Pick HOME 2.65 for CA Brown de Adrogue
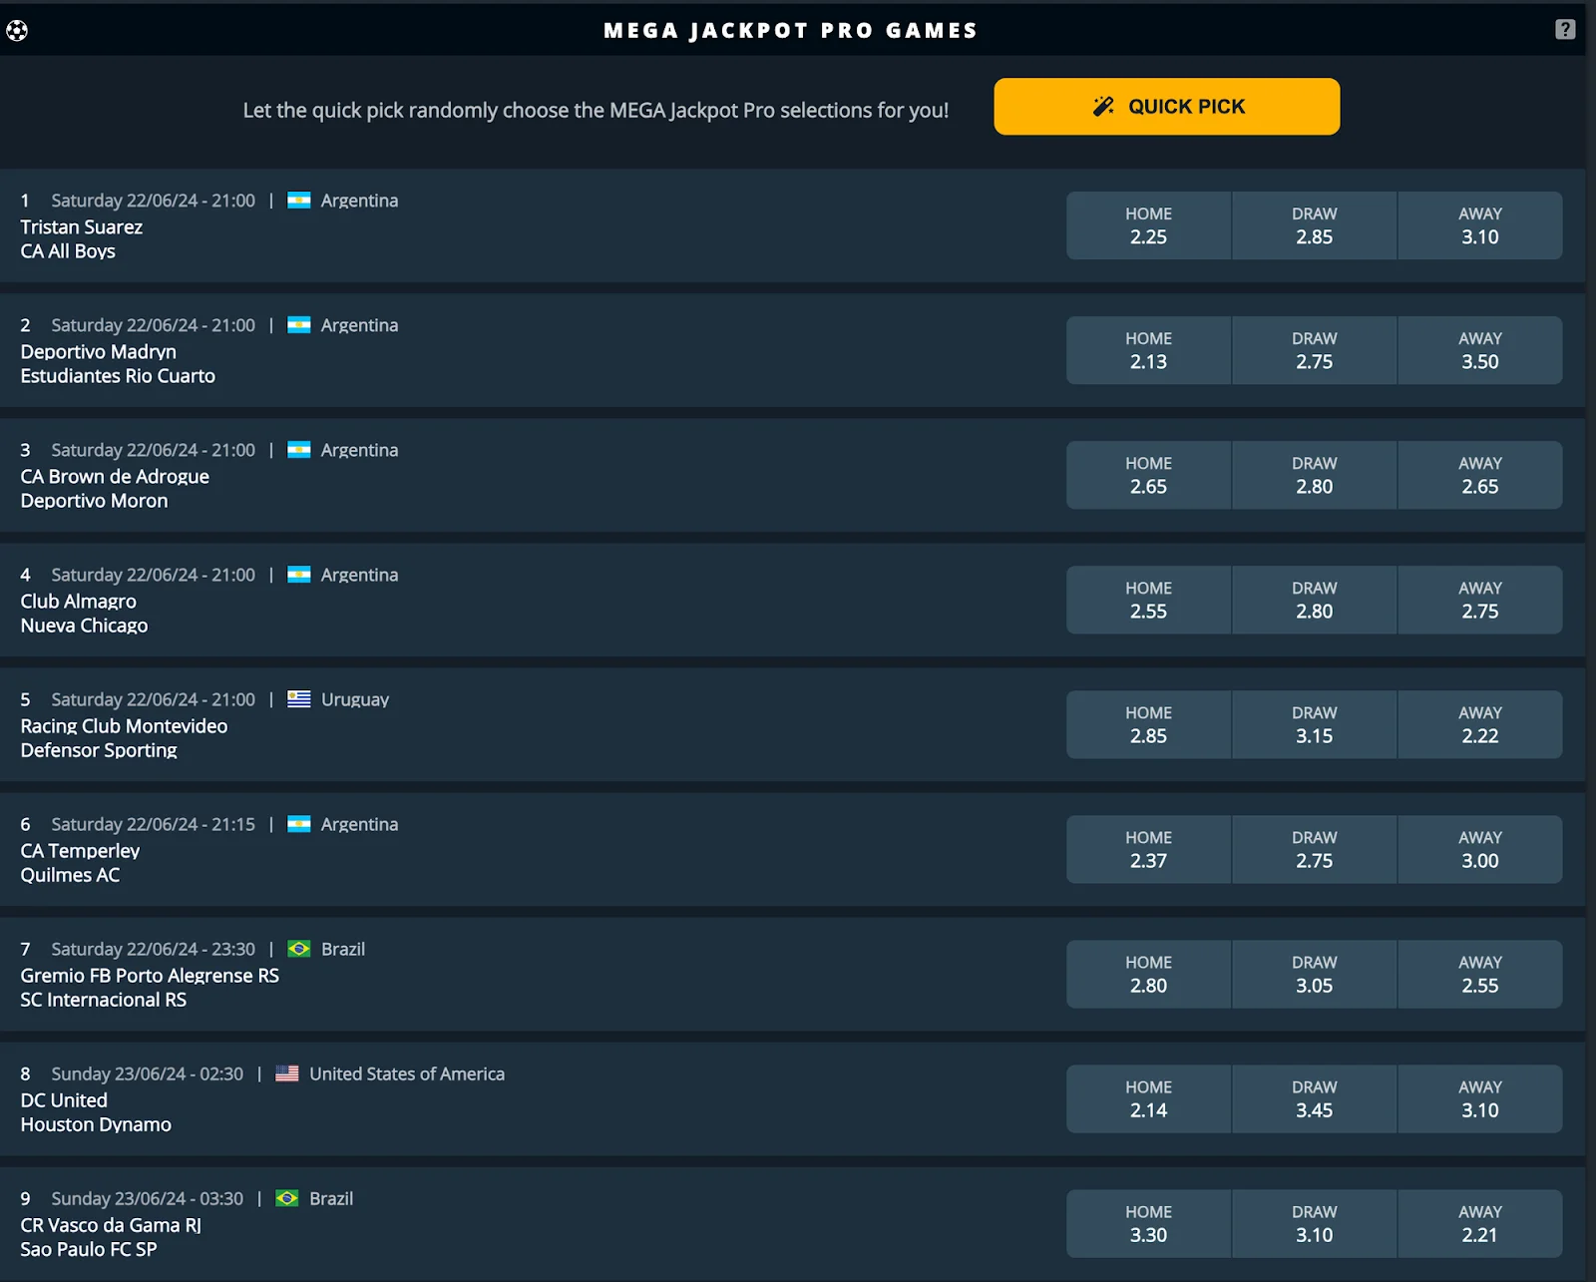The image size is (1596, 1282). (1148, 475)
